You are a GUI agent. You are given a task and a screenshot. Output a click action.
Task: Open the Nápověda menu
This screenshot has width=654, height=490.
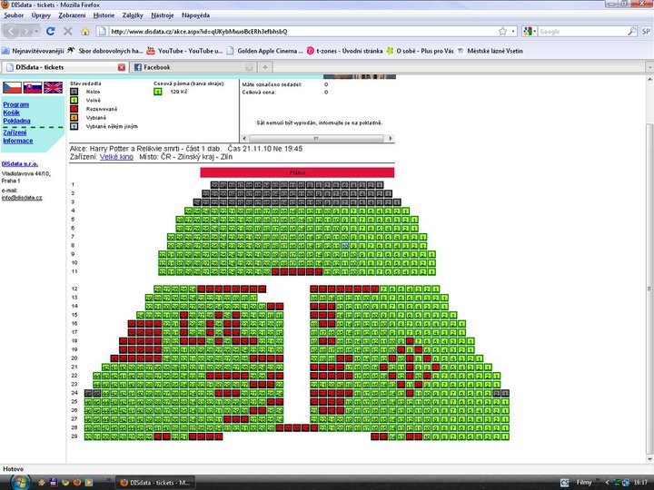pos(195,15)
